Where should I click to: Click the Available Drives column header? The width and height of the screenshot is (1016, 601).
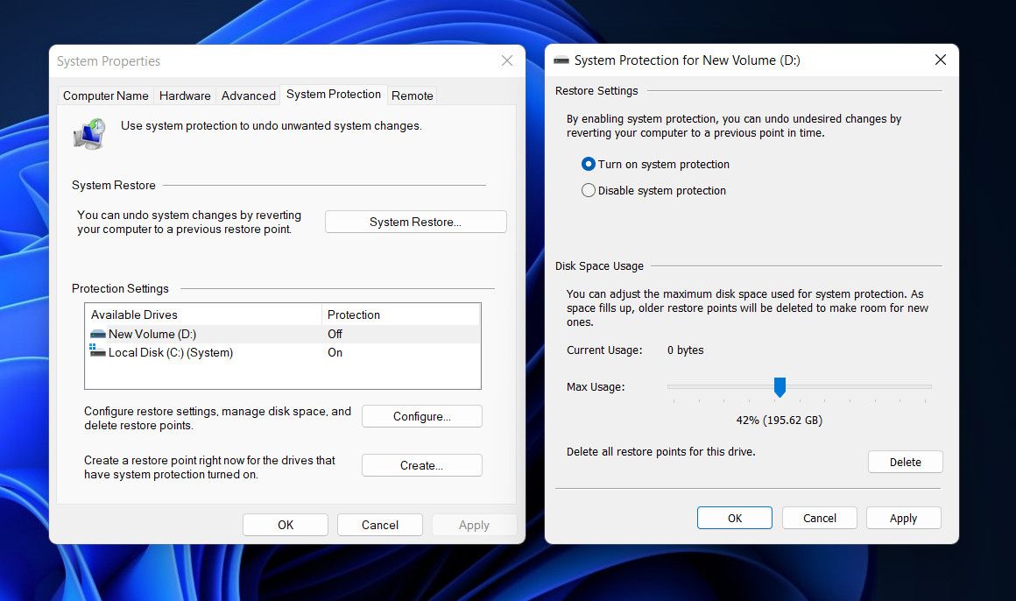point(203,315)
